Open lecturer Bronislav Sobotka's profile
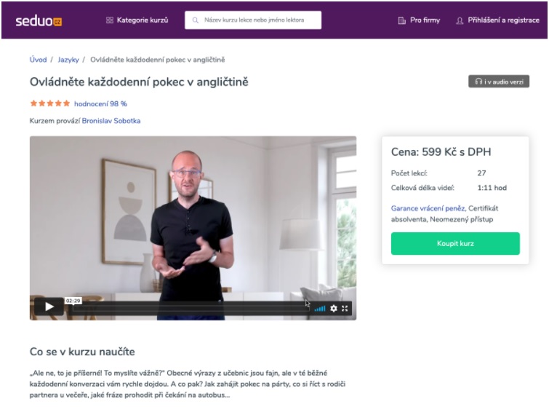The width and height of the screenshot is (549, 407). [111, 121]
